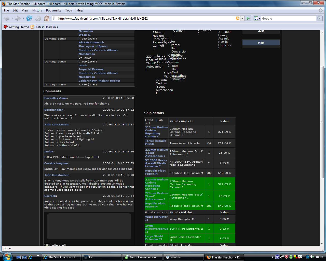326x261 pixels.
Task: Open the Myrmidon ship link
Action: (x=86, y=31)
